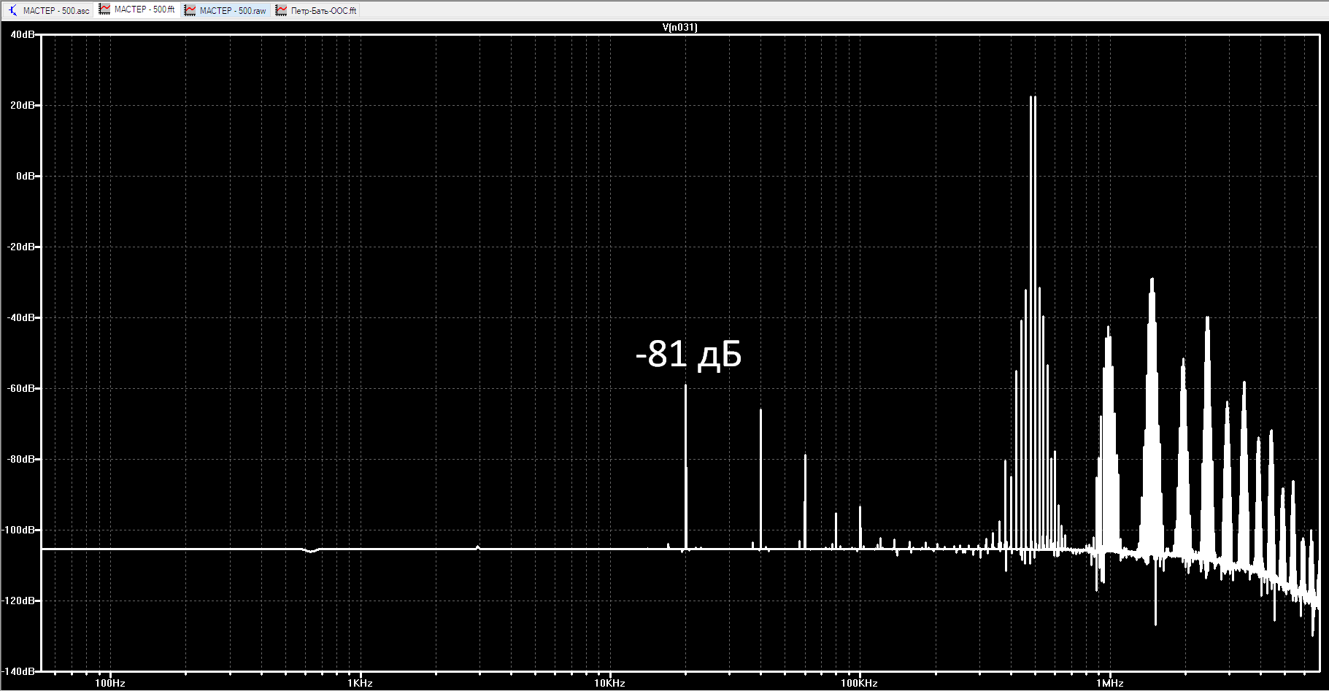Click the -60dB vertical axis label
This screenshot has height=691, width=1329.
[x=20, y=388]
